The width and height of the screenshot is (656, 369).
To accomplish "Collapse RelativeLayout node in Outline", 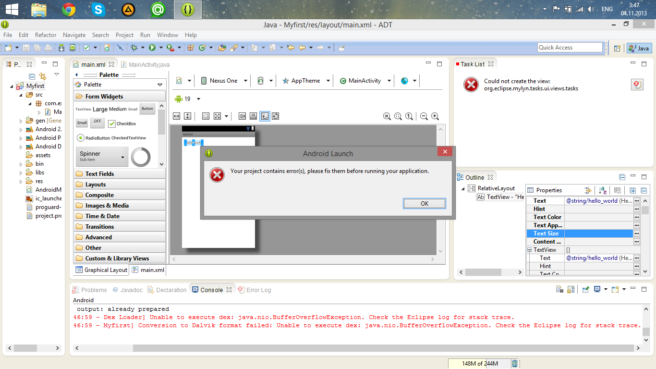I will (463, 188).
